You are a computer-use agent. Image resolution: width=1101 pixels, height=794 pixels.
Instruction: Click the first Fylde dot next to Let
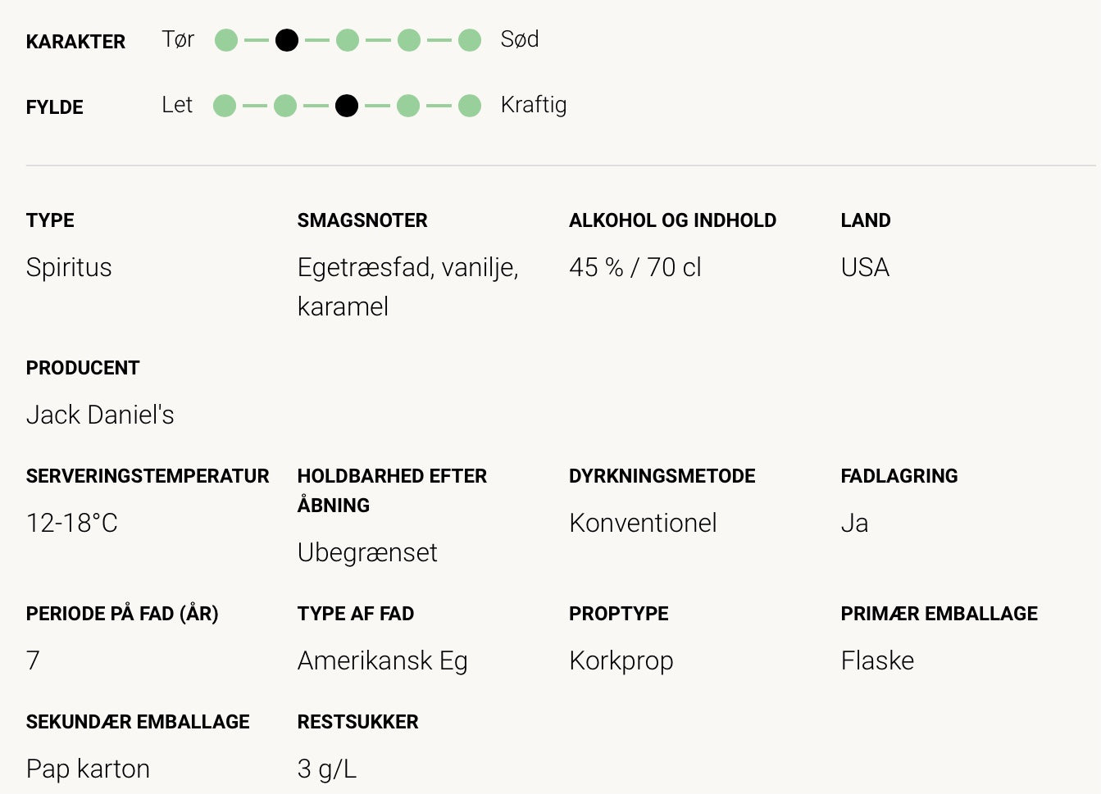pos(225,106)
